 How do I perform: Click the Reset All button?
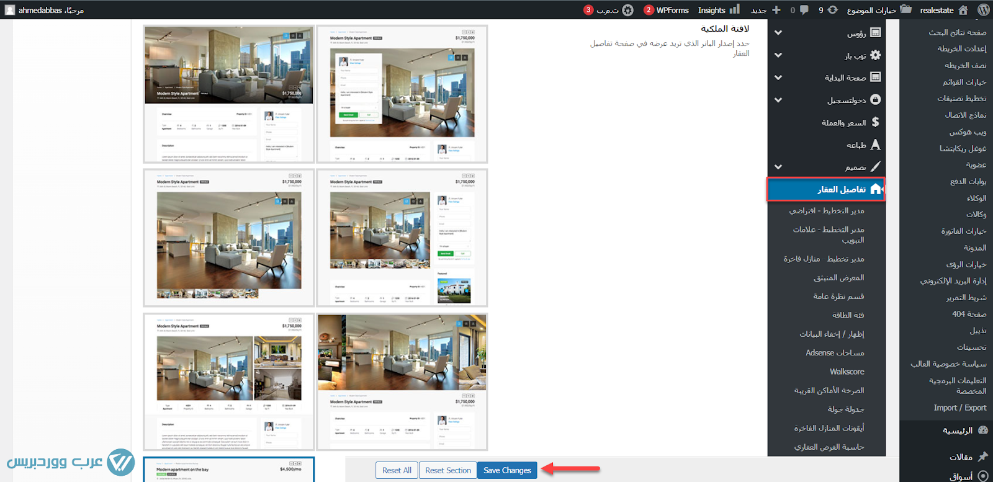[x=397, y=470]
